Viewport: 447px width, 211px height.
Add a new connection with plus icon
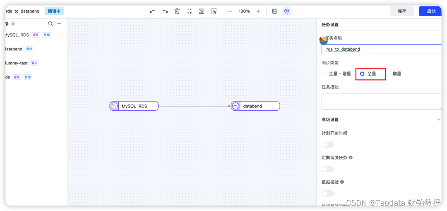59,24
